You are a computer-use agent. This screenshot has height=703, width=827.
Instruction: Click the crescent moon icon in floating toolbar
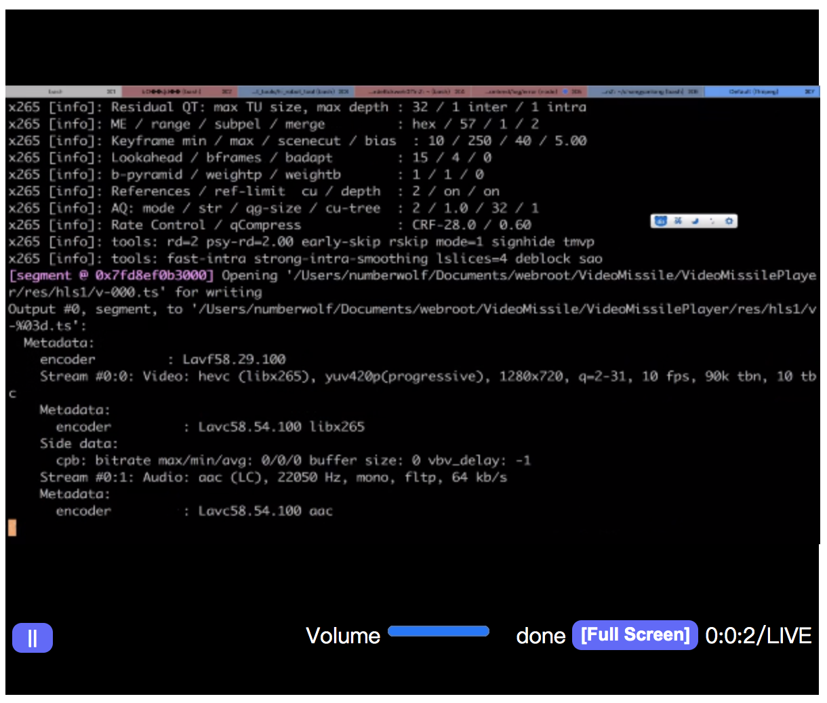695,221
